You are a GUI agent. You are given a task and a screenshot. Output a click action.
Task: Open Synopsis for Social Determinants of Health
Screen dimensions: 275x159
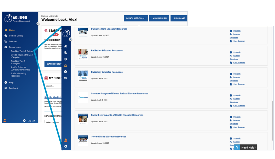(x=237, y=117)
